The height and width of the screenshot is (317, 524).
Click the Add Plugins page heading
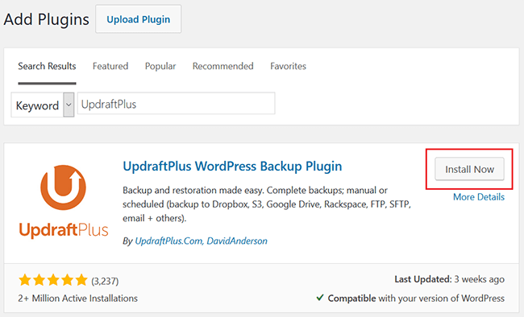pyautogui.click(x=47, y=19)
